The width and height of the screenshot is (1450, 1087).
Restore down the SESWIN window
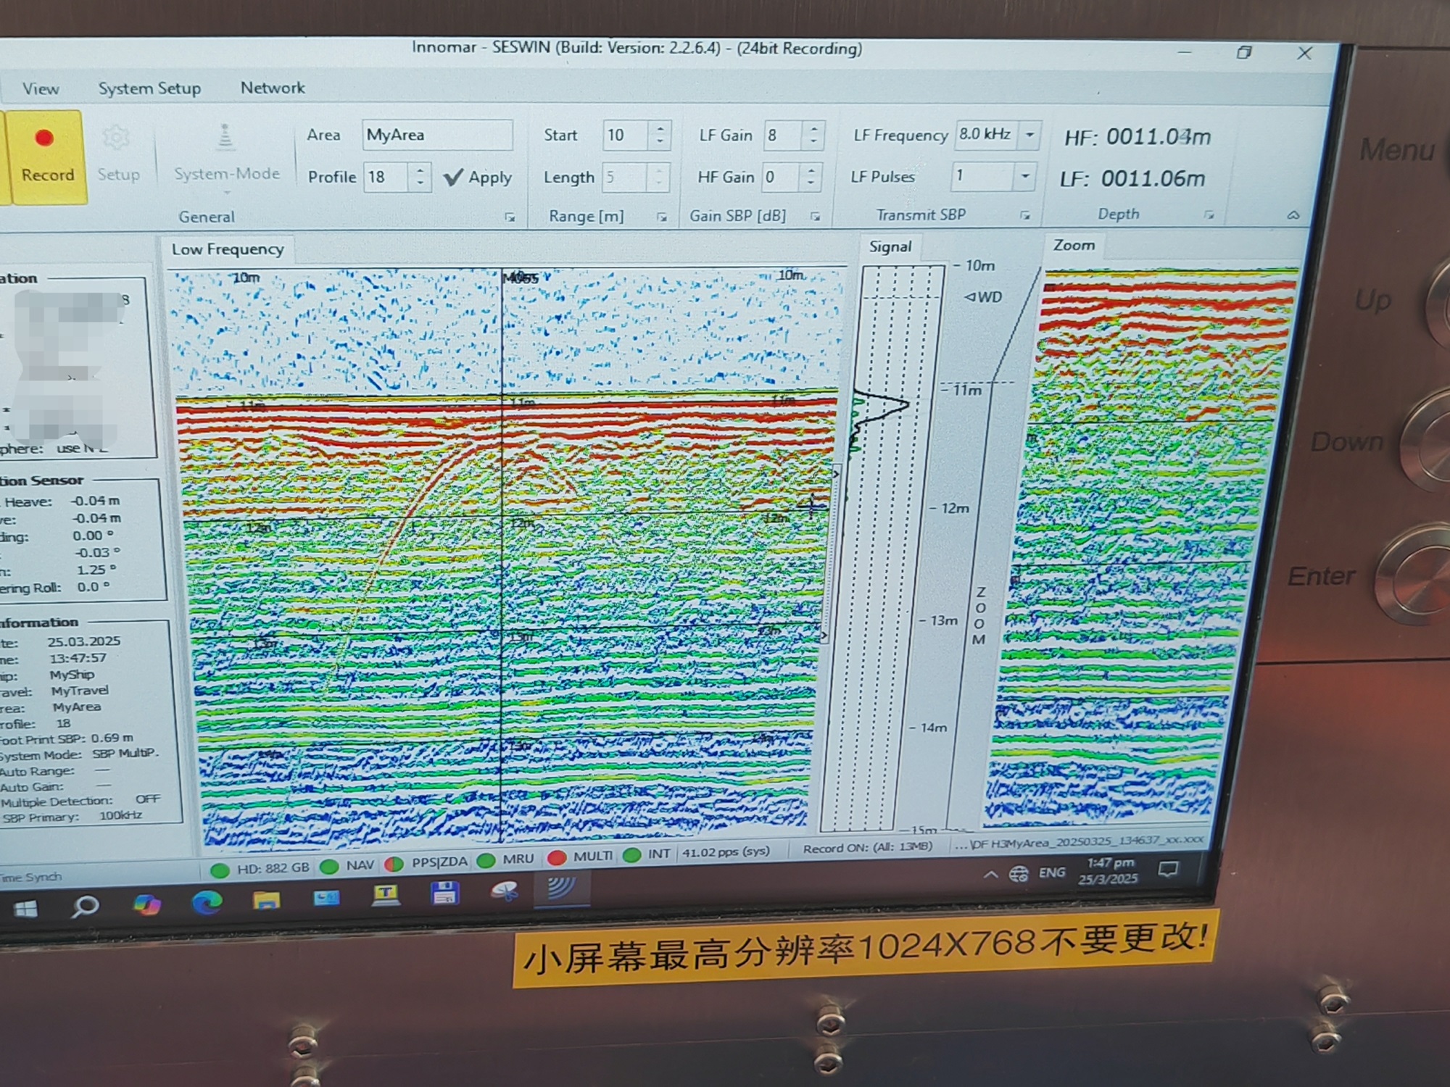1244,52
